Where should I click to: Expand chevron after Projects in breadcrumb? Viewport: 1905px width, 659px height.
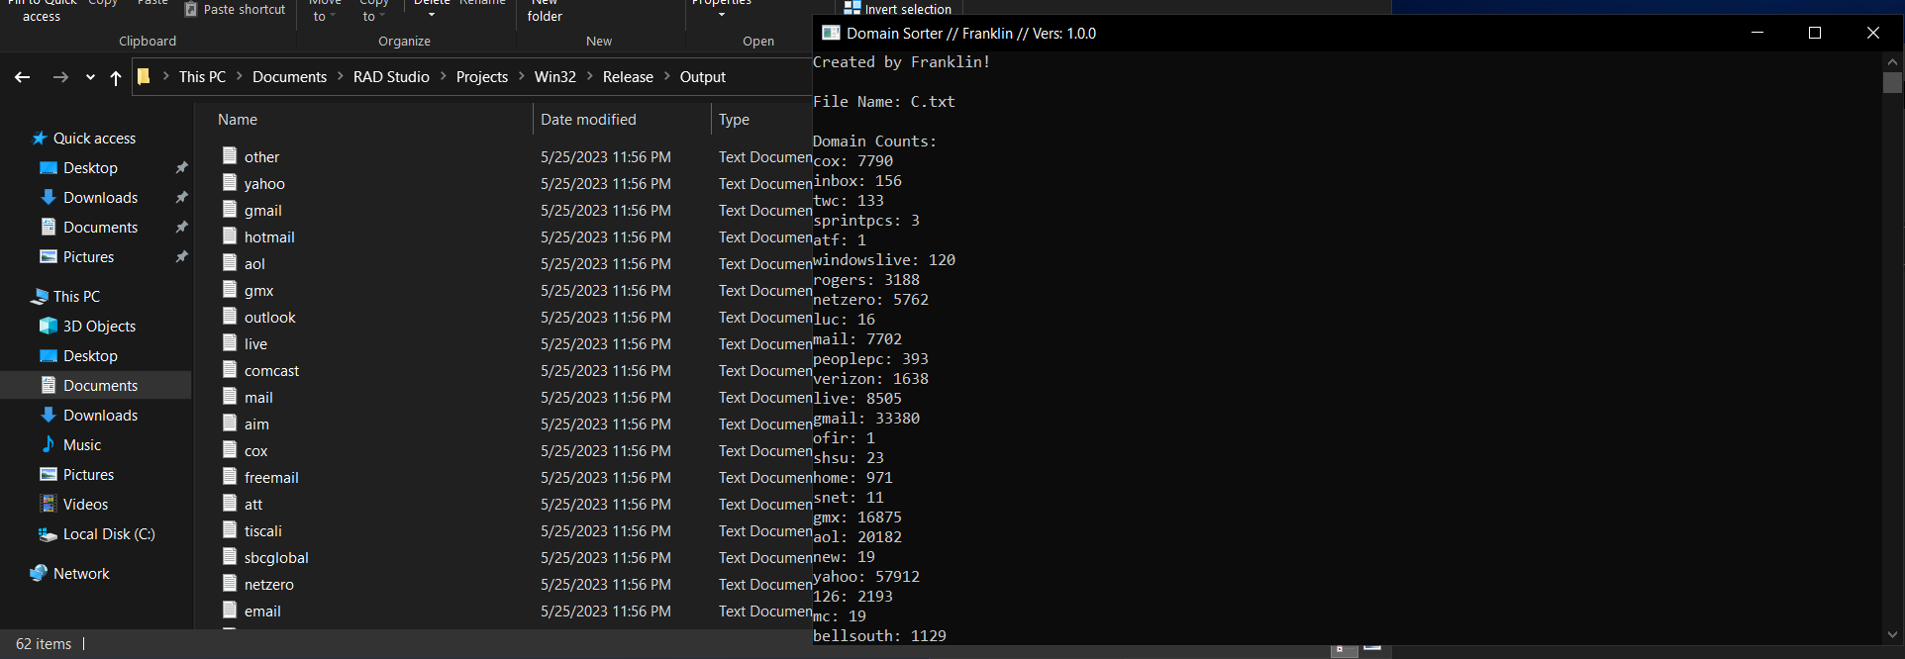(521, 77)
